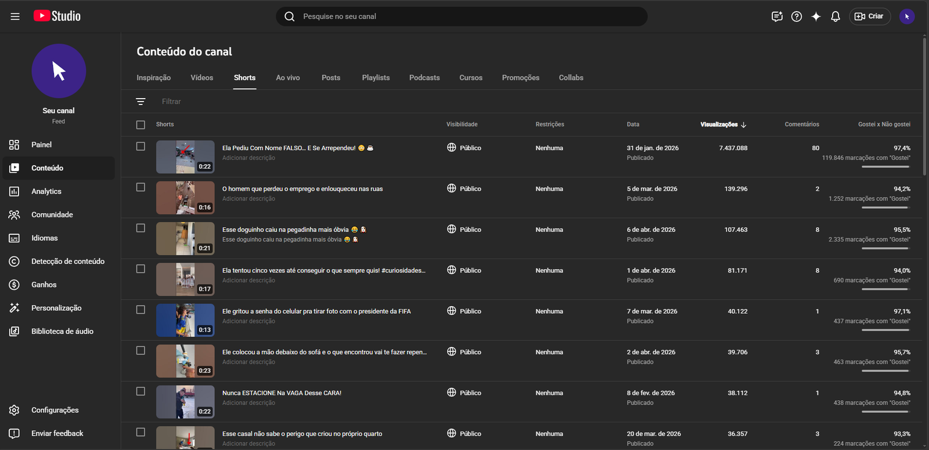Open the hamburger navigation menu

(x=15, y=16)
